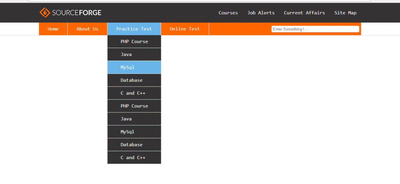Collapse the Practice Test dropdown menu
The height and width of the screenshot is (184, 400).
coord(134,29)
